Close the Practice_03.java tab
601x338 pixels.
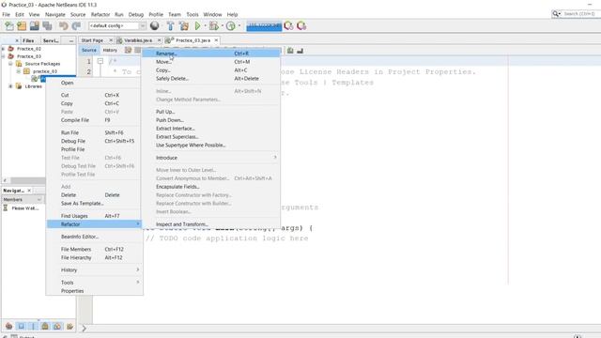pos(216,39)
